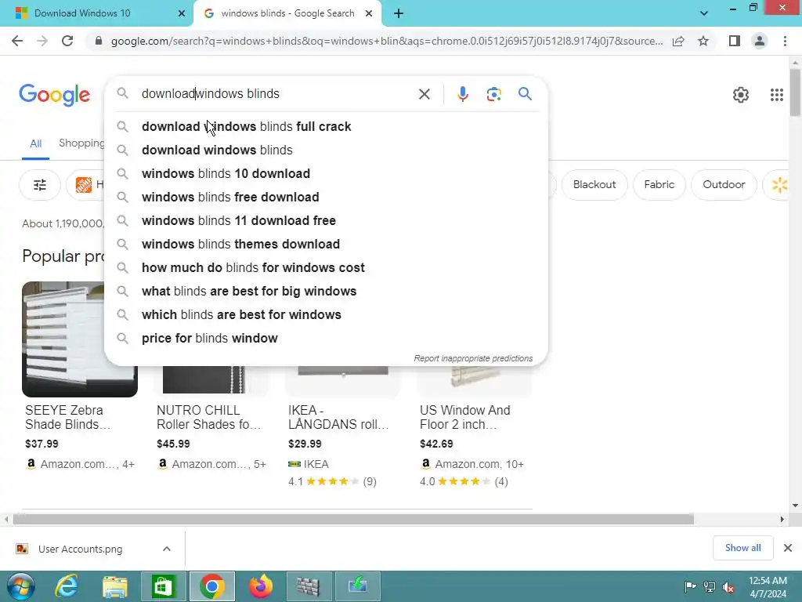Open the Action Center flag tray icon
The height and width of the screenshot is (602, 802).
690,586
